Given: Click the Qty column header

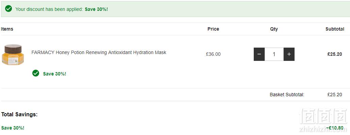Looking at the screenshot, I should click(x=274, y=29).
